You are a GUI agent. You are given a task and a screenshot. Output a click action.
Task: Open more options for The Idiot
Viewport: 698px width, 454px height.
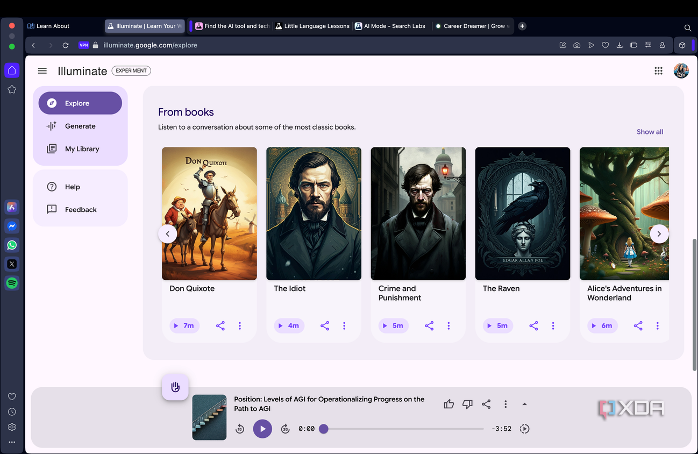pyautogui.click(x=344, y=325)
